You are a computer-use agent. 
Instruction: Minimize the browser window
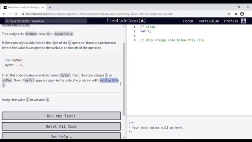pyautogui.click(x=231, y=7)
